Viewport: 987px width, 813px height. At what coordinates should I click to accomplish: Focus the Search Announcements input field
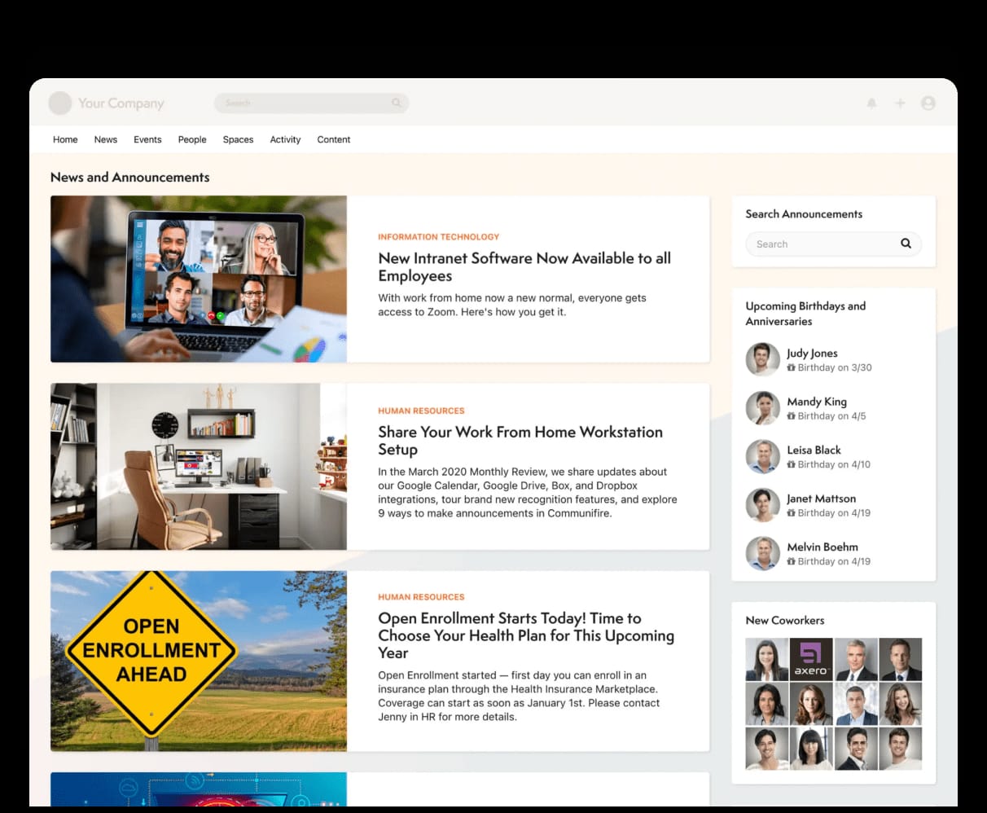click(834, 244)
